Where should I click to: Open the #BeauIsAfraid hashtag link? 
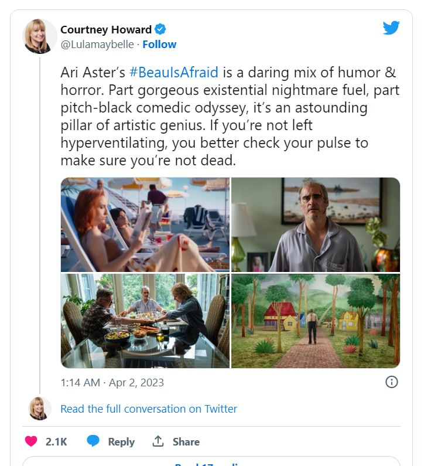pyautogui.click(x=173, y=73)
